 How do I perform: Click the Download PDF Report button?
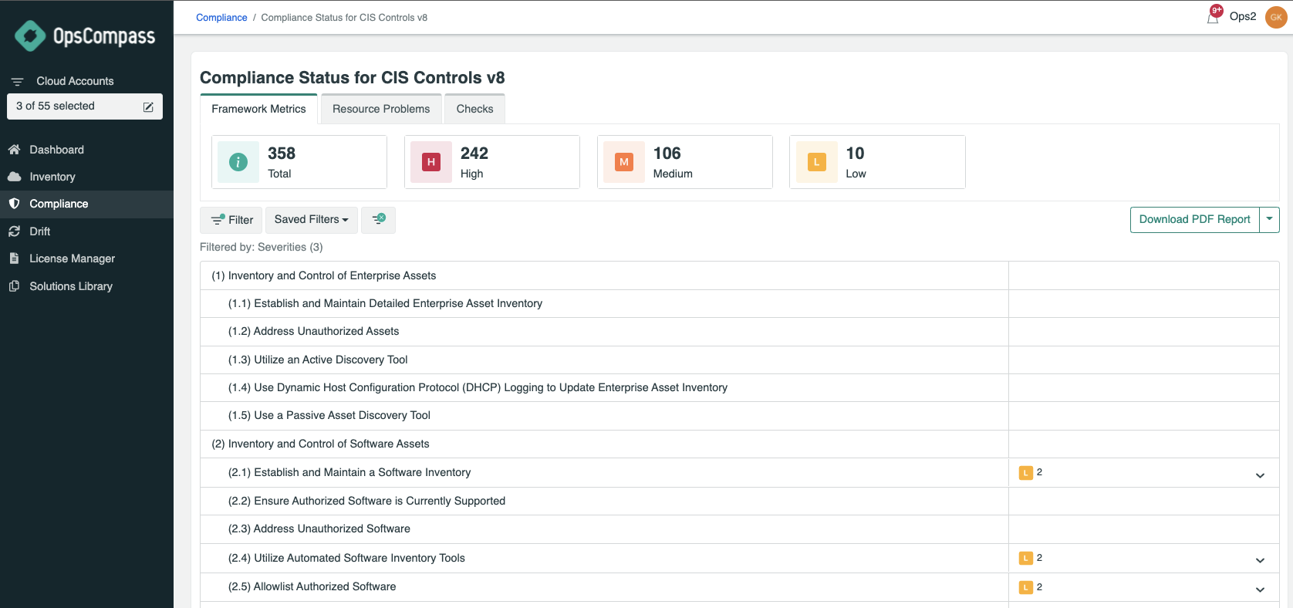[1194, 220]
